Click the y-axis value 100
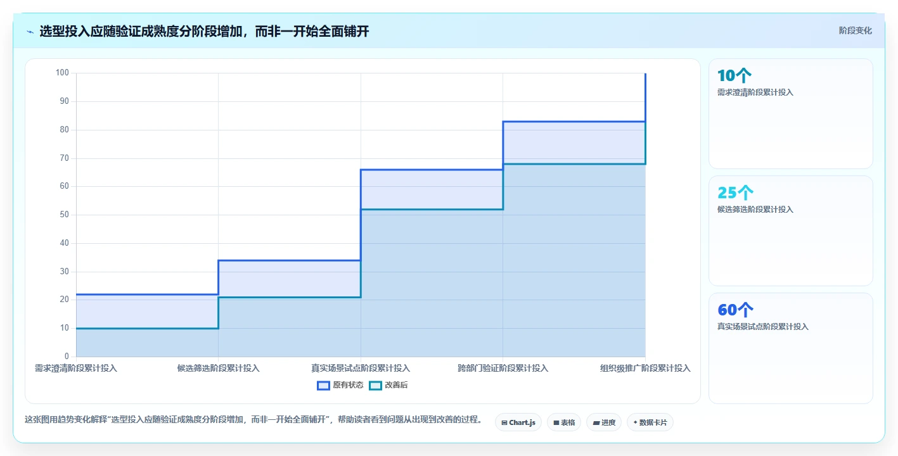This screenshot has width=898, height=456. point(62,73)
